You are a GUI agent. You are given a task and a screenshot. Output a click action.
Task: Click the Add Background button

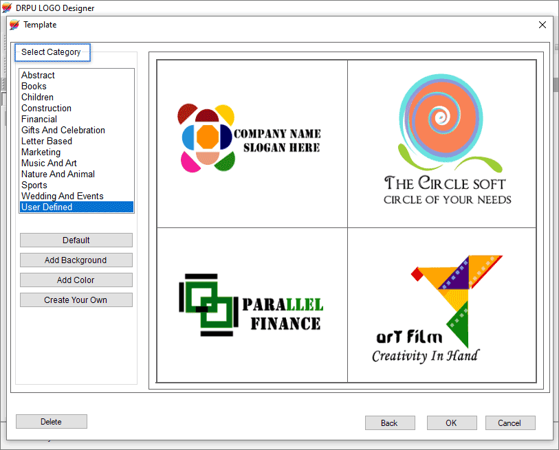76,260
